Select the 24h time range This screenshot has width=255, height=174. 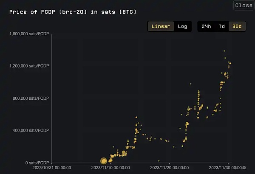(206, 26)
